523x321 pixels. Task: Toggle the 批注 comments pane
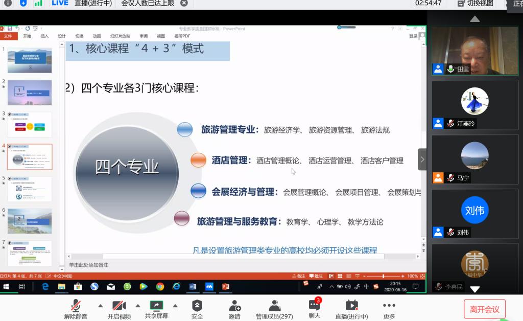pos(316,276)
